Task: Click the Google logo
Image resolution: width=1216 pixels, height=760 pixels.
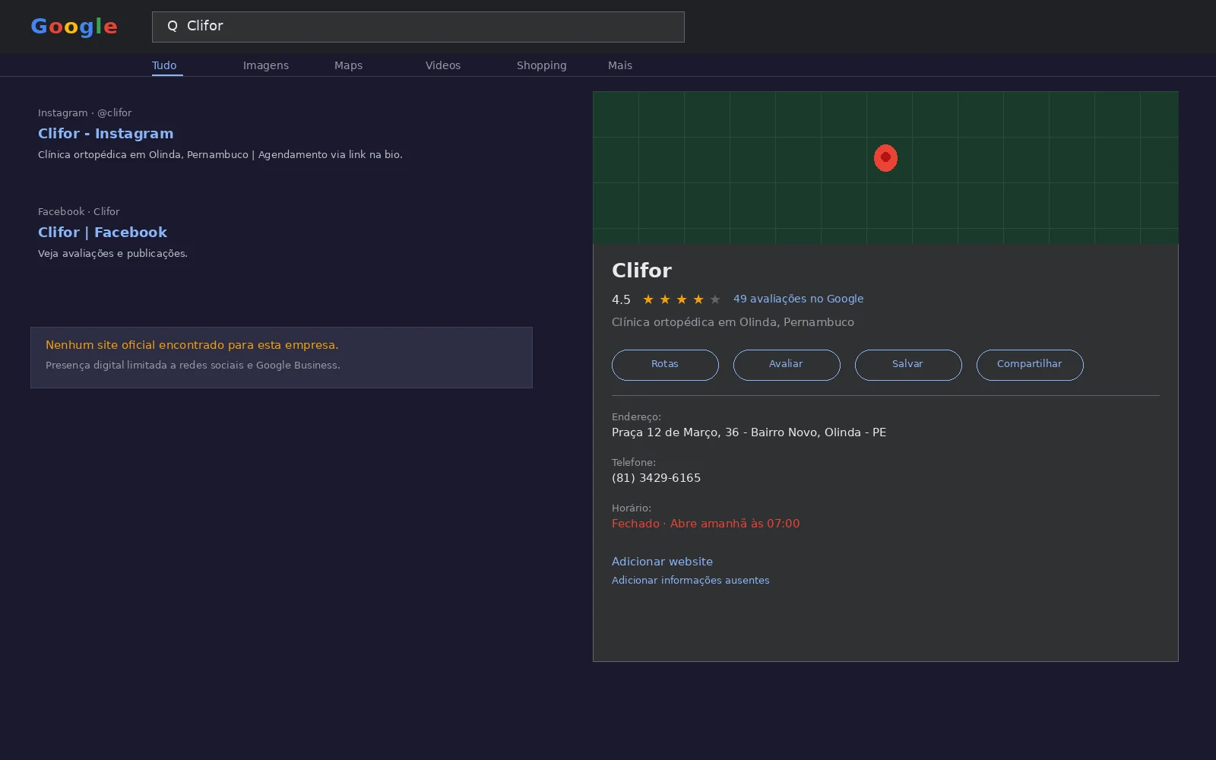Action: tap(74, 27)
